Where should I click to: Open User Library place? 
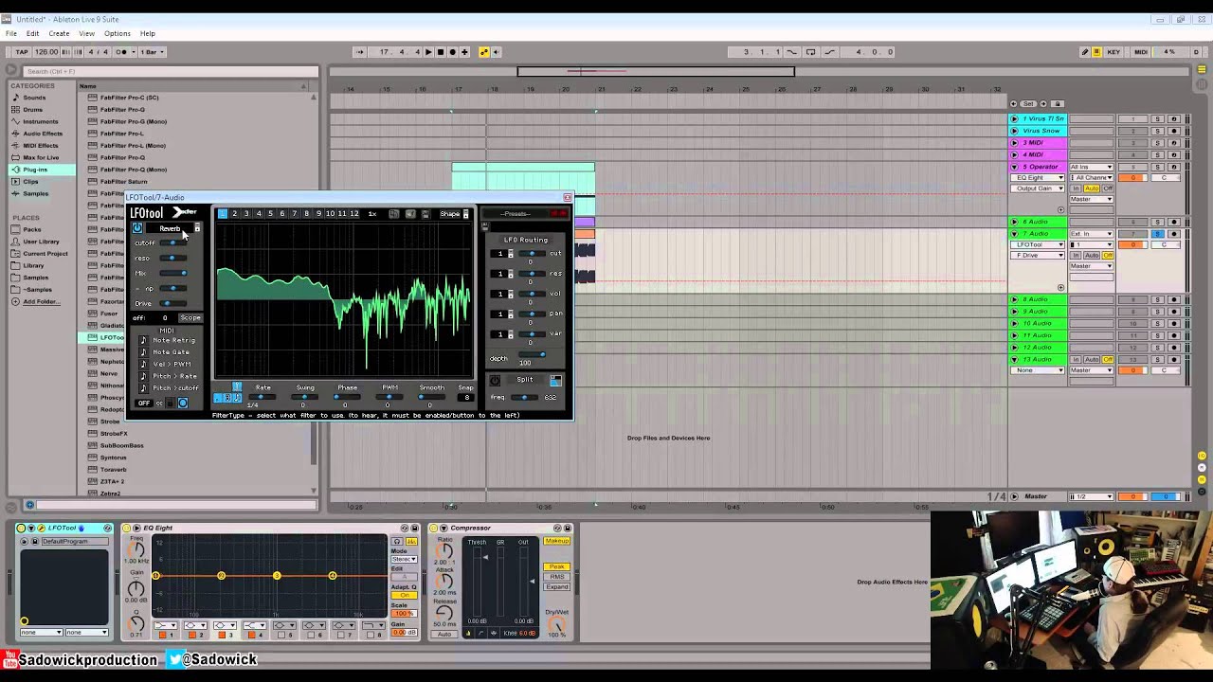pos(41,242)
